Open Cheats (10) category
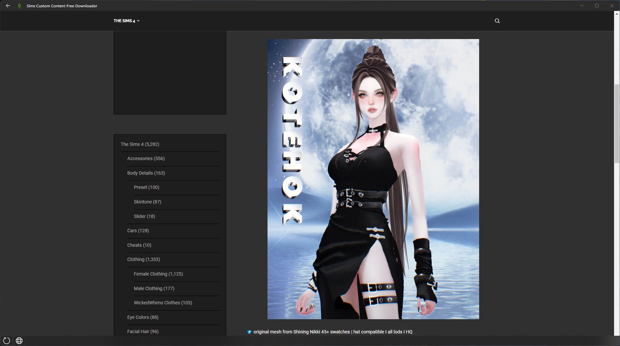620x346 pixels. click(139, 245)
